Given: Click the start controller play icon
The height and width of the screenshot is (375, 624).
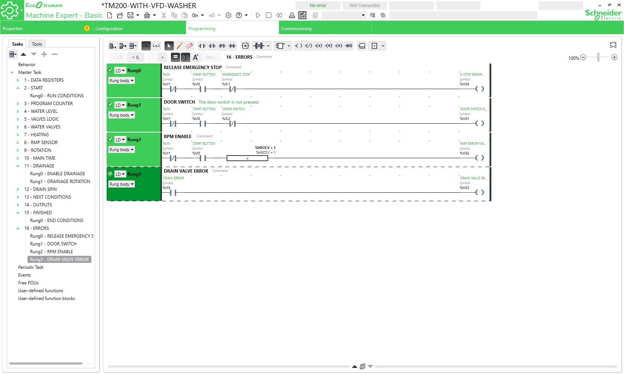Looking at the screenshot, I should [258, 15].
